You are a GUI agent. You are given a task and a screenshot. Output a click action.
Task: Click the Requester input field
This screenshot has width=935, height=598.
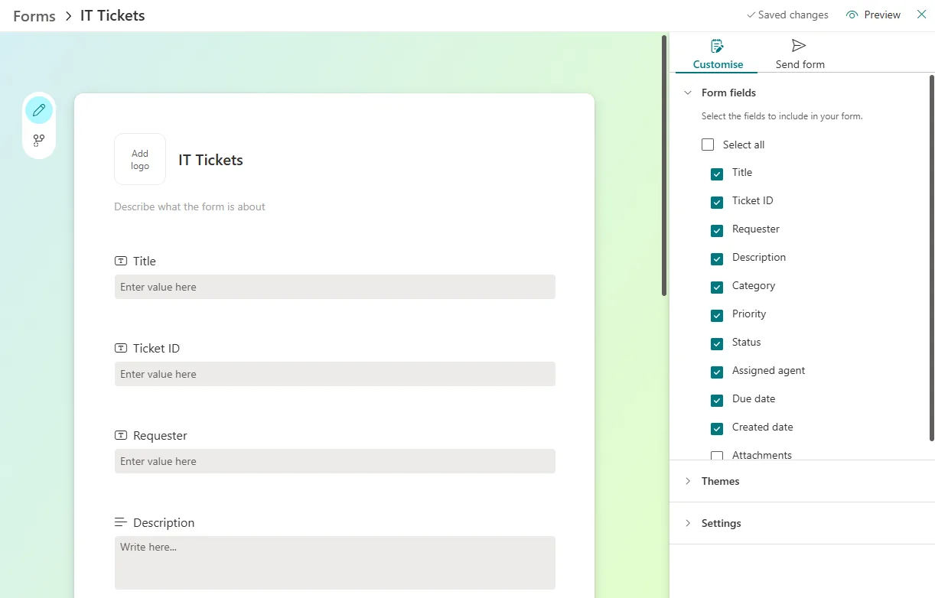[335, 461]
